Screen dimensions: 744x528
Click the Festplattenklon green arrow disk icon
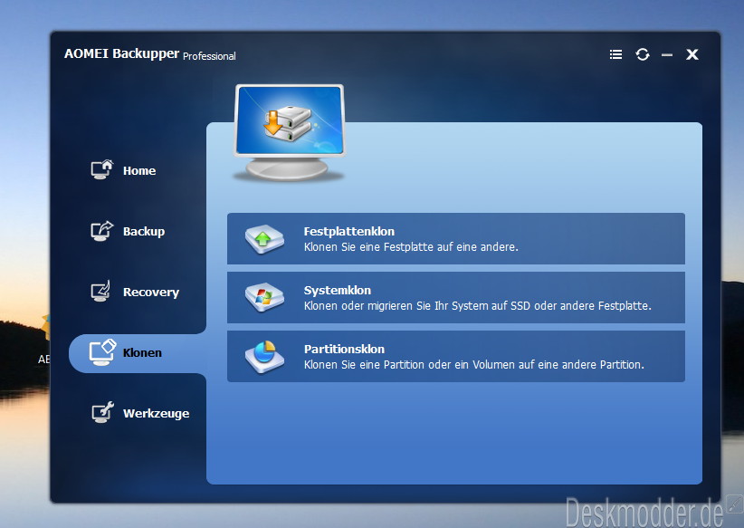pyautogui.click(x=264, y=239)
